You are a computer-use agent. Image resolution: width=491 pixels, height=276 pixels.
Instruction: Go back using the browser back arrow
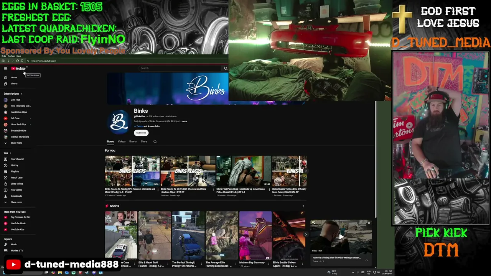pyautogui.click(x=8, y=61)
